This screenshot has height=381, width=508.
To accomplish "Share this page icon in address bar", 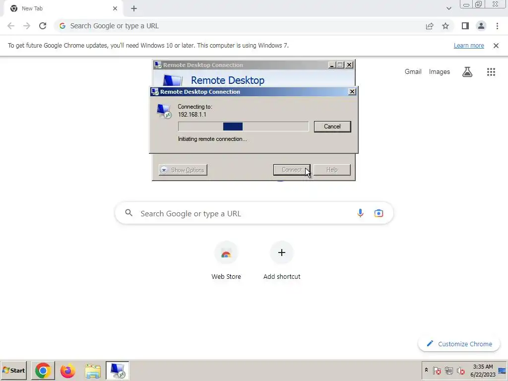I will point(430,26).
